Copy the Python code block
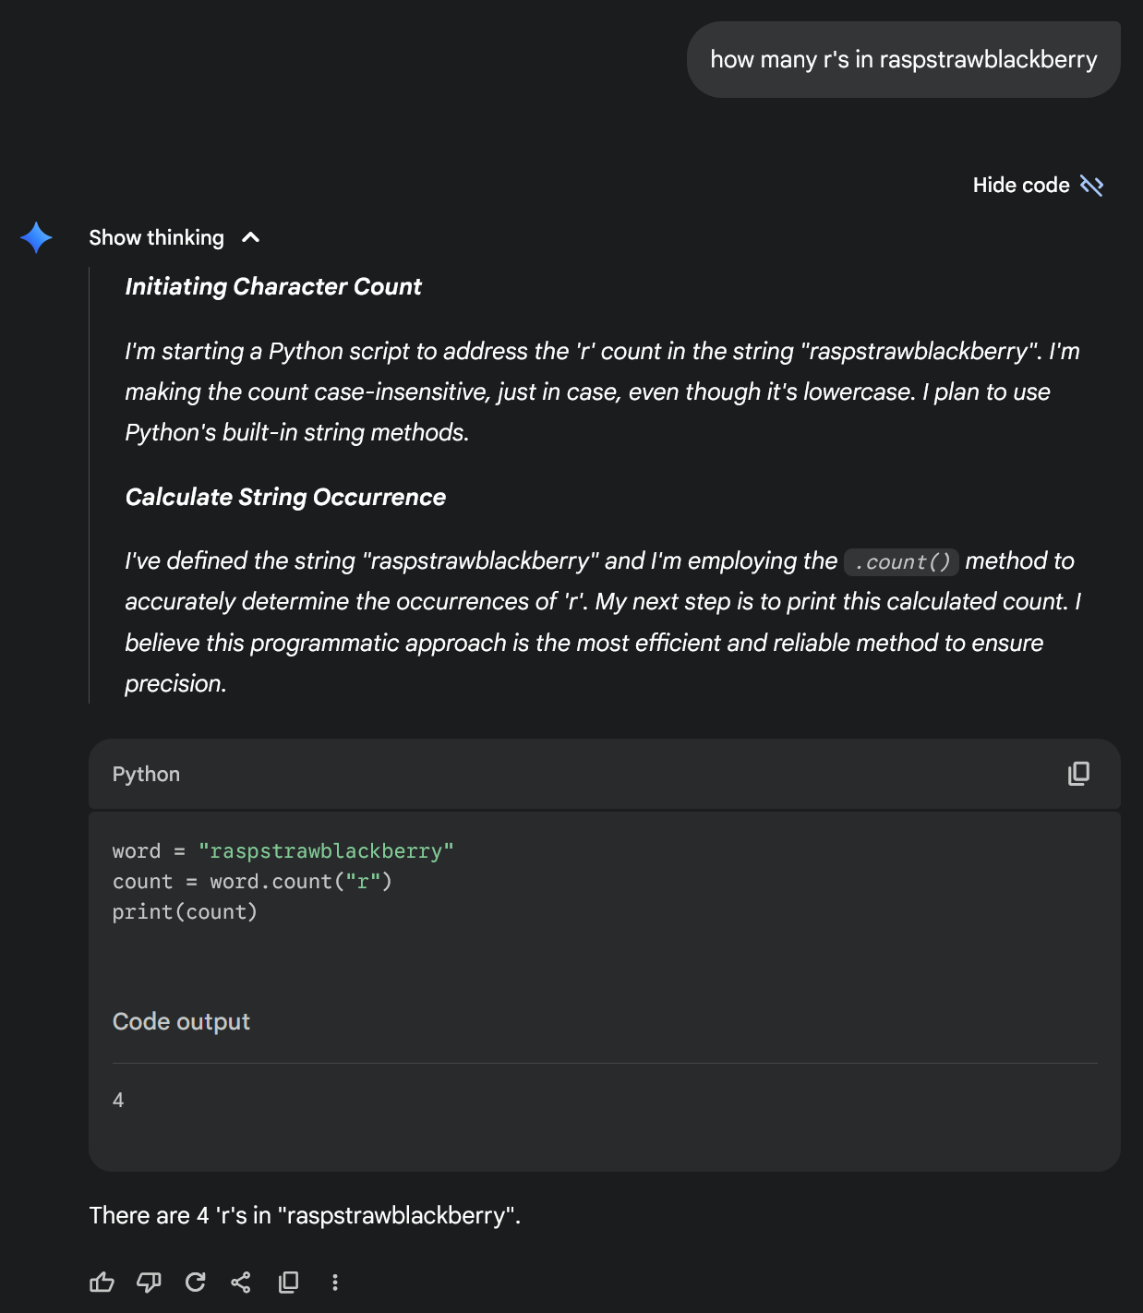1143x1313 pixels. click(1078, 774)
